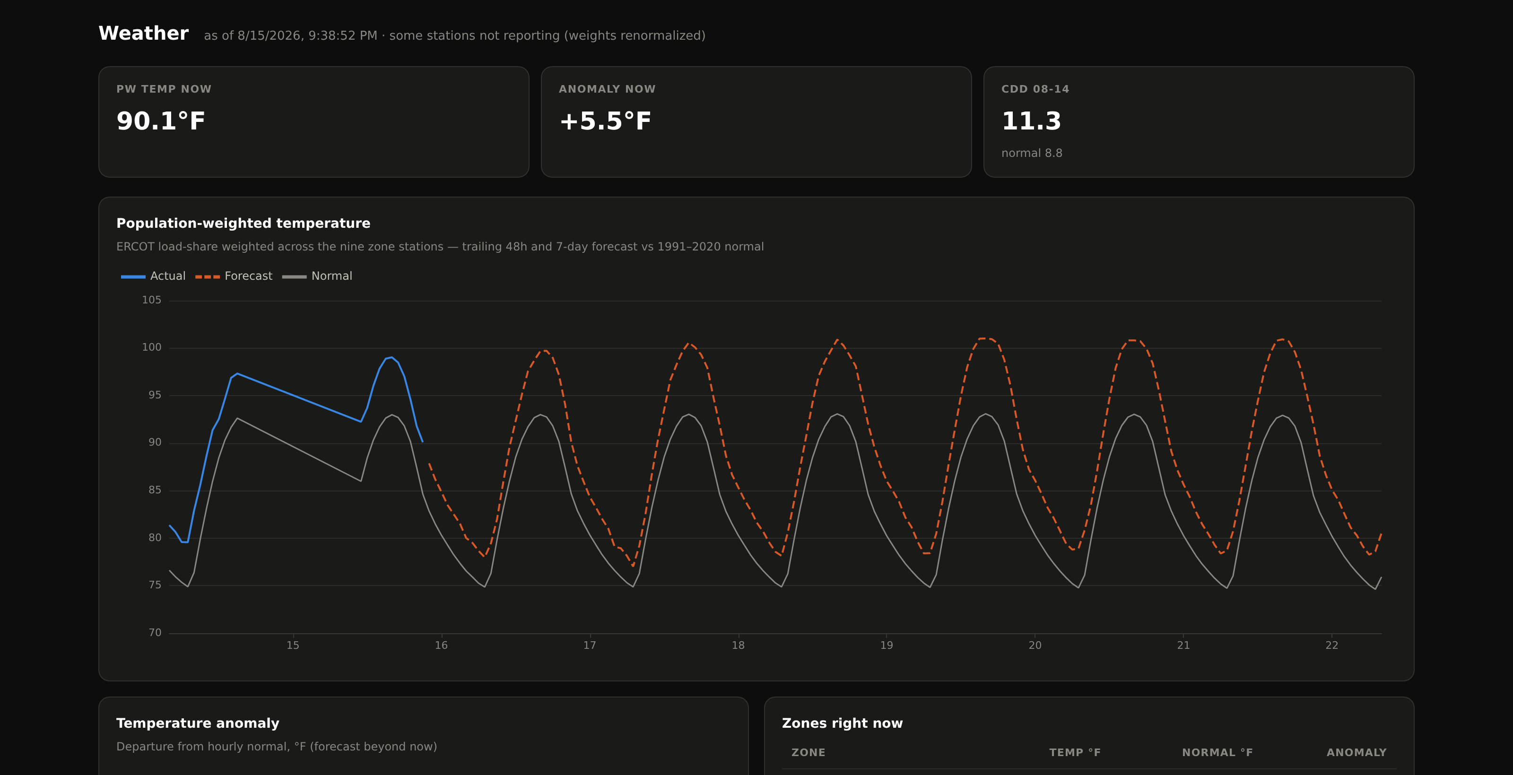Click the 90.1°F temperature value
Viewport: 1513px width, 775px height.
(x=161, y=121)
